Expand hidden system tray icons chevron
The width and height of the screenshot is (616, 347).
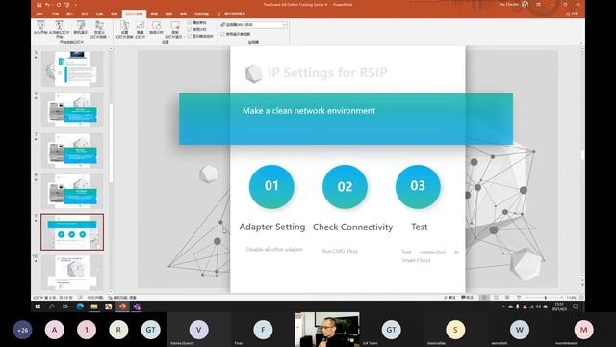(x=503, y=307)
